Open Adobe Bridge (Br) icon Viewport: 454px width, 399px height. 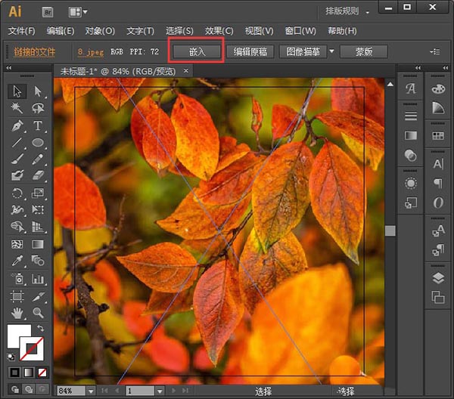point(48,12)
